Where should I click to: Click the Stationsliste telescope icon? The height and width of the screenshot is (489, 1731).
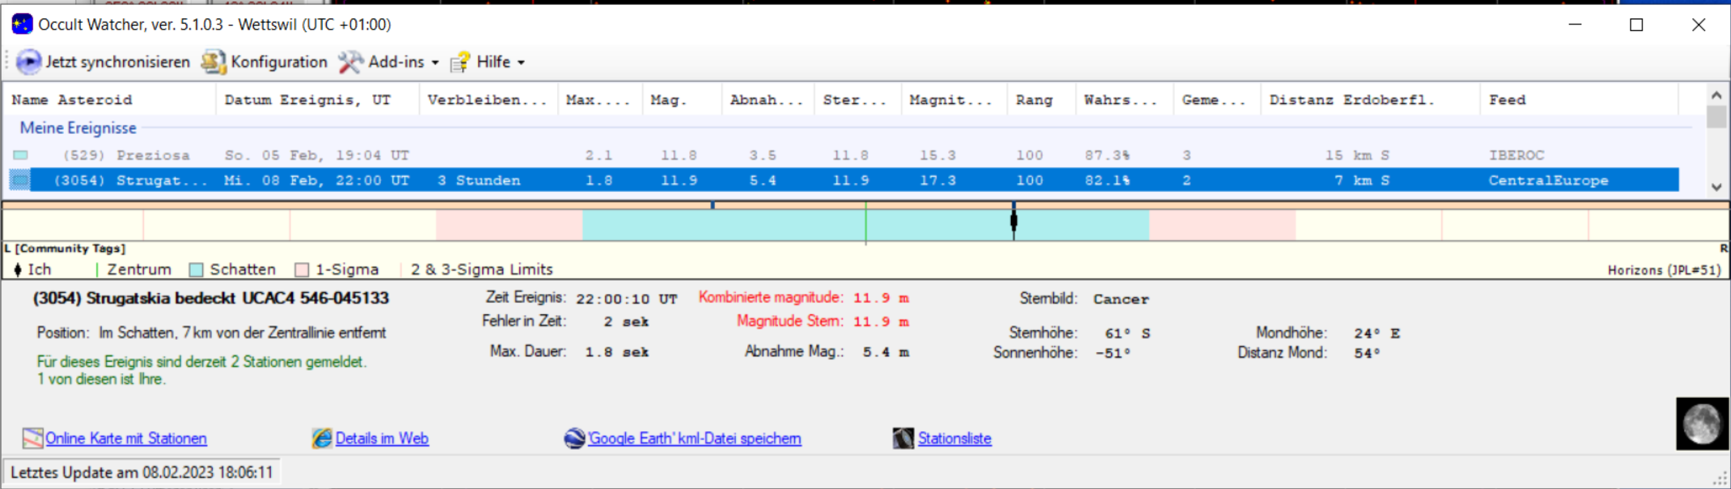coord(903,438)
